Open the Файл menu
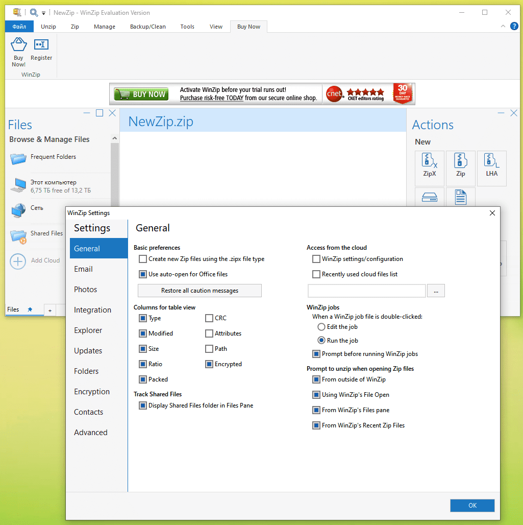This screenshot has height=525, width=523. pos(19,27)
